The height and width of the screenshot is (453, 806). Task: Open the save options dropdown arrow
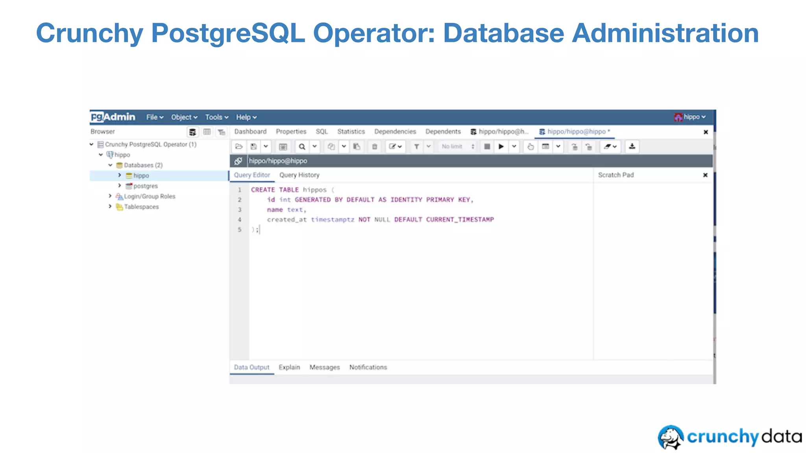(x=266, y=147)
